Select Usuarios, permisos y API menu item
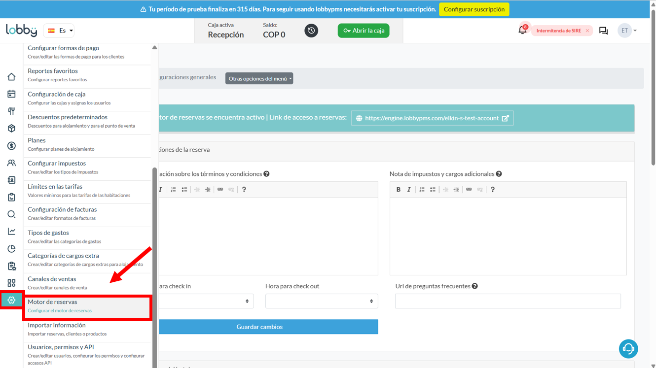This screenshot has height=368, width=656. click(x=87, y=354)
